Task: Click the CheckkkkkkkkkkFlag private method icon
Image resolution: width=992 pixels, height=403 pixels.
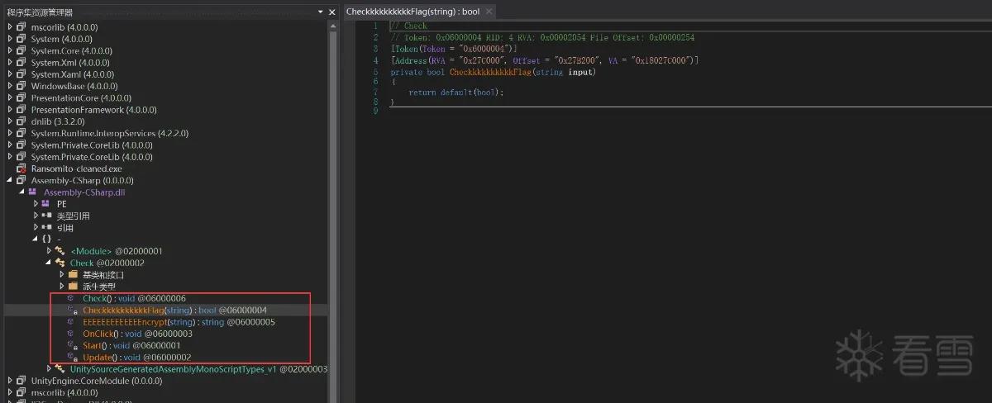Action: tap(73, 310)
